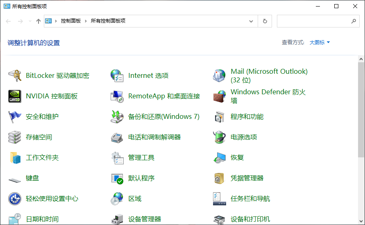
Task: Expand the 查看方式 大图标 dropdown
Action: click(x=320, y=43)
